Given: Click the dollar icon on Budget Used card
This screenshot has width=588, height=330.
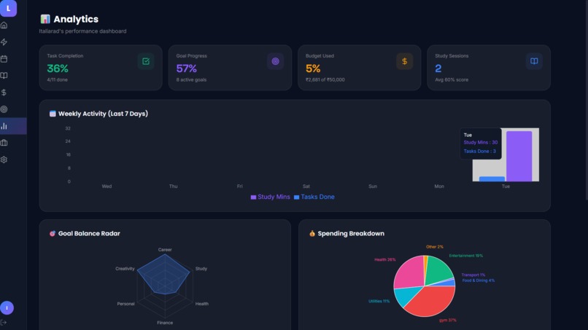Looking at the screenshot, I should 405,61.
